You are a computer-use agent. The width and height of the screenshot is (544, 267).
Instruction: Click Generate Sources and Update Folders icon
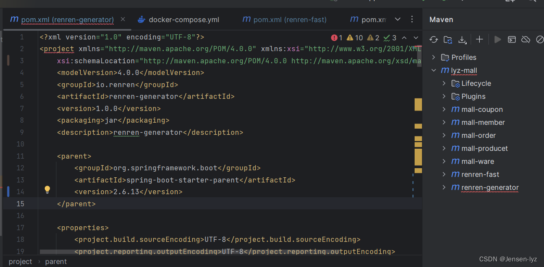(x=448, y=39)
